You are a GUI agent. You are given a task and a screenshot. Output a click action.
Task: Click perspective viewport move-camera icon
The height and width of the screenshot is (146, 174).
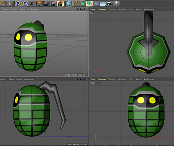point(77,9)
